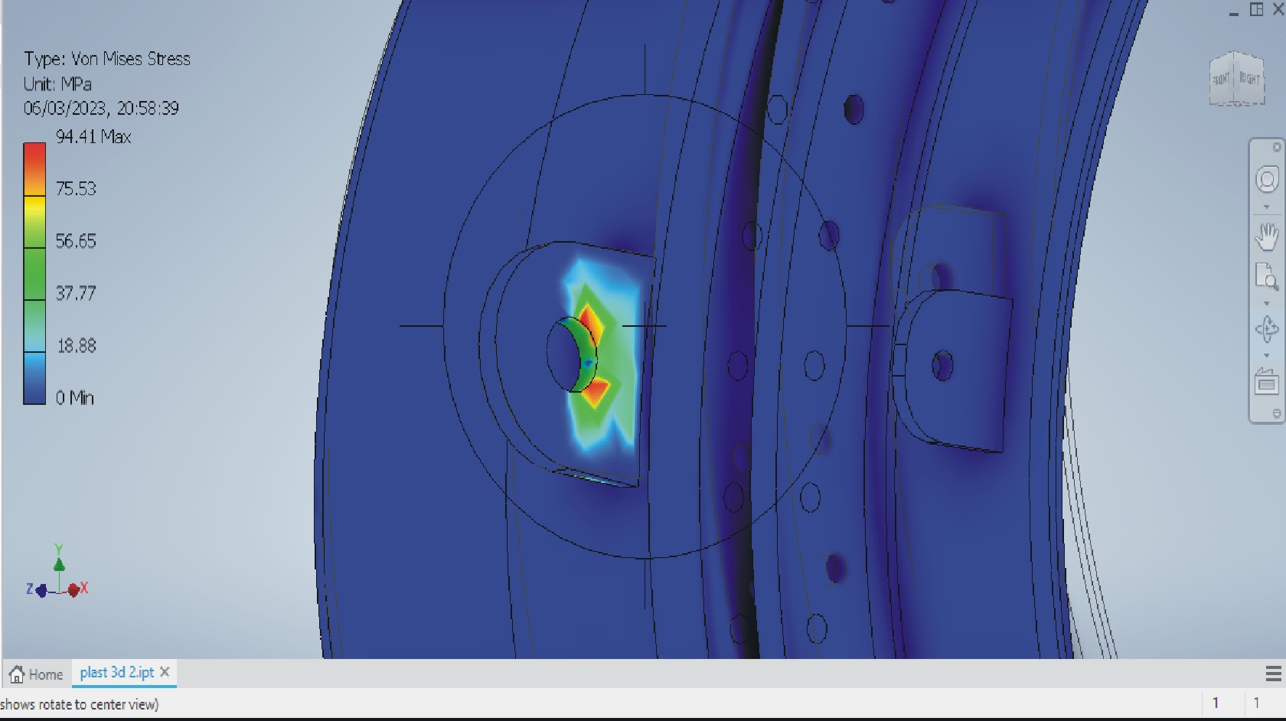Click the home icon in tab bar

(x=17, y=674)
